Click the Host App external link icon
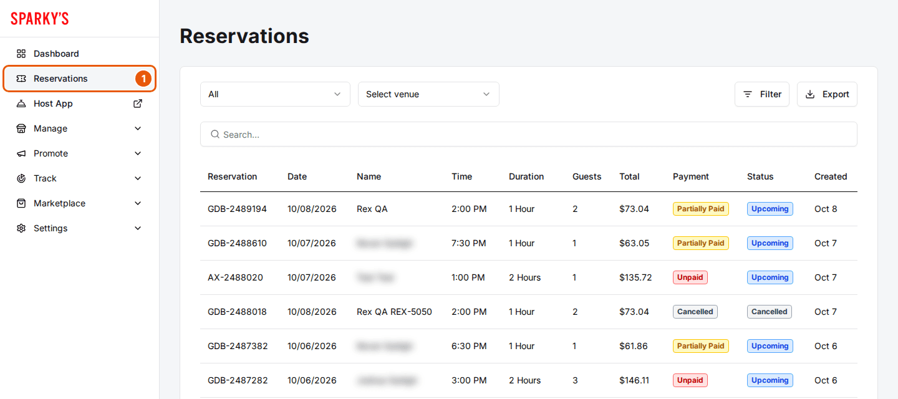898x399 pixels. click(138, 103)
